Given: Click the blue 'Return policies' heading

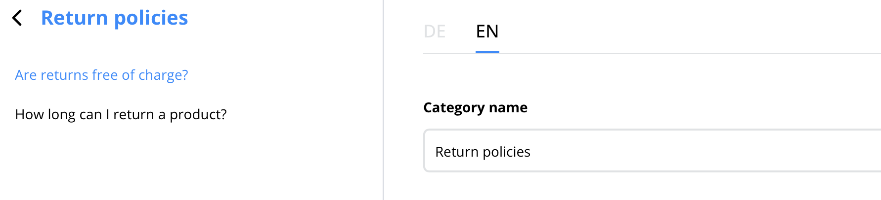Looking at the screenshot, I should coord(114,18).
